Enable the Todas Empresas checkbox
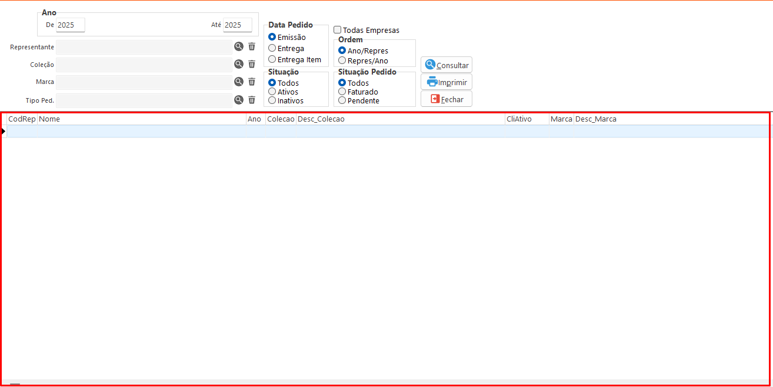 [338, 30]
